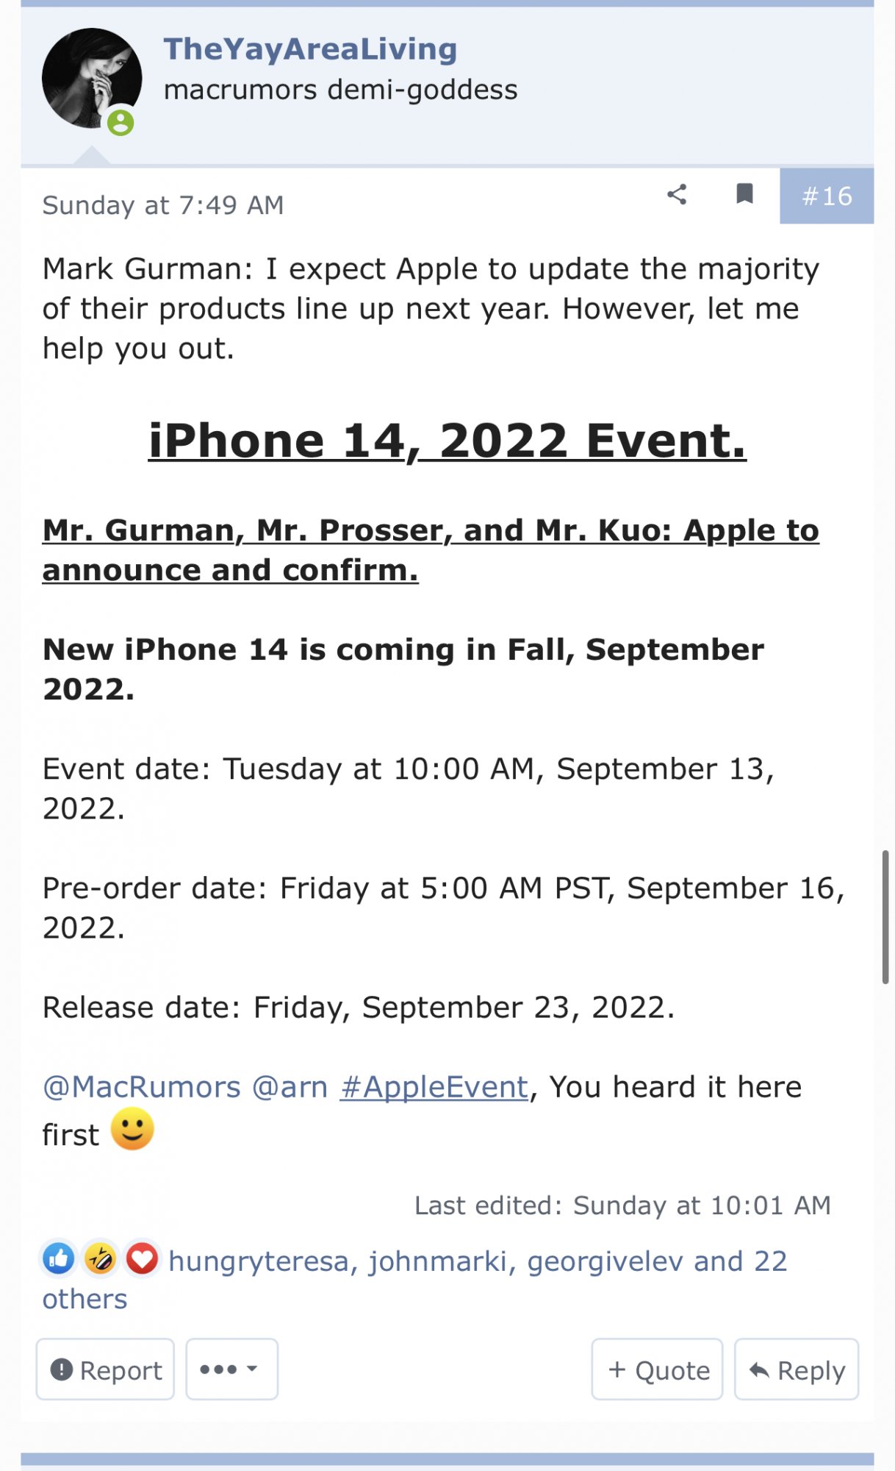The width and height of the screenshot is (895, 1471).
Task: Report this post
Action: tap(105, 1370)
